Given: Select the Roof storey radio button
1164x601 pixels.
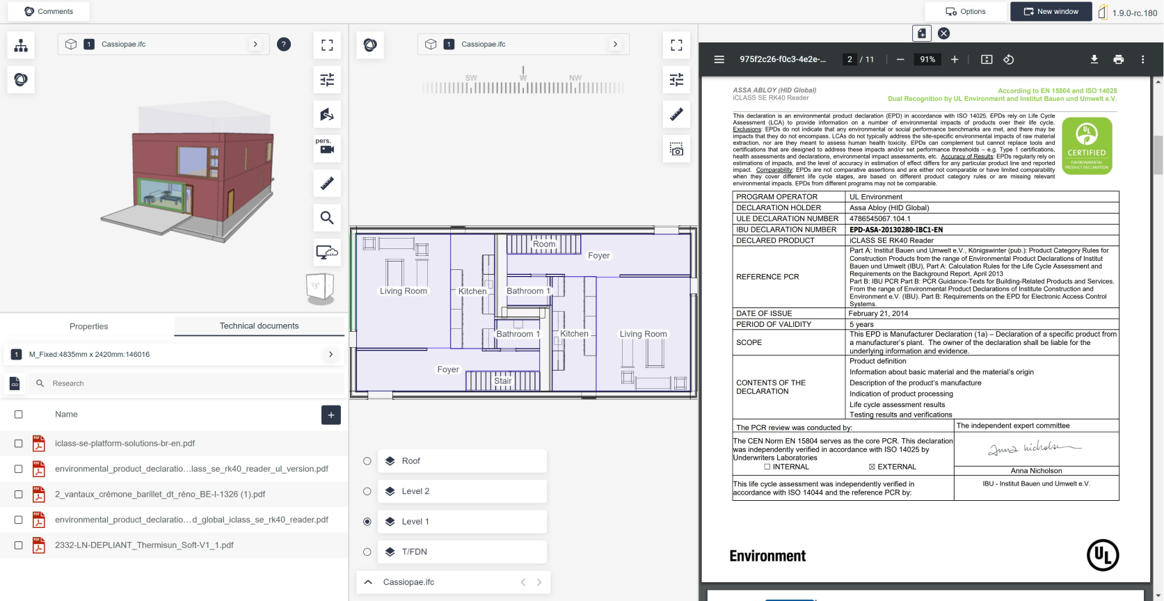Looking at the screenshot, I should tap(367, 461).
